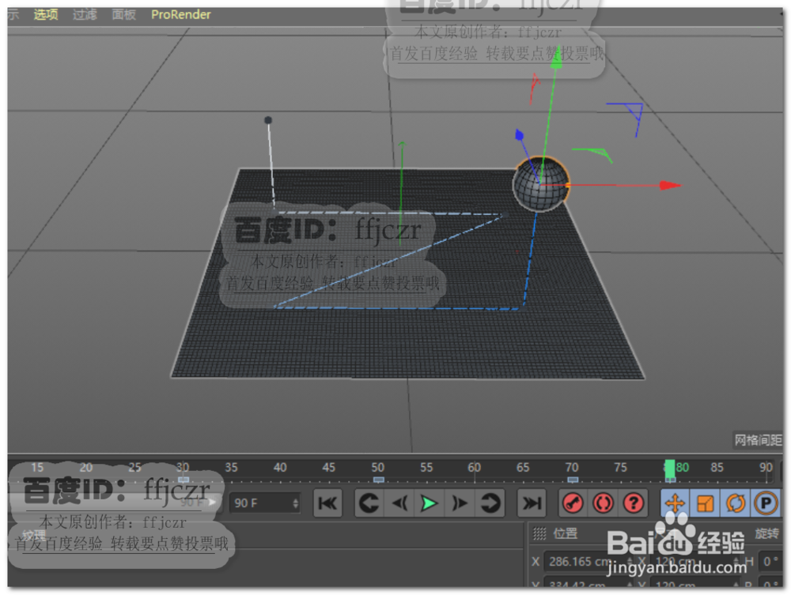791x595 pixels.
Task: Toggle autokeying with the red circular icon
Action: tap(603, 503)
